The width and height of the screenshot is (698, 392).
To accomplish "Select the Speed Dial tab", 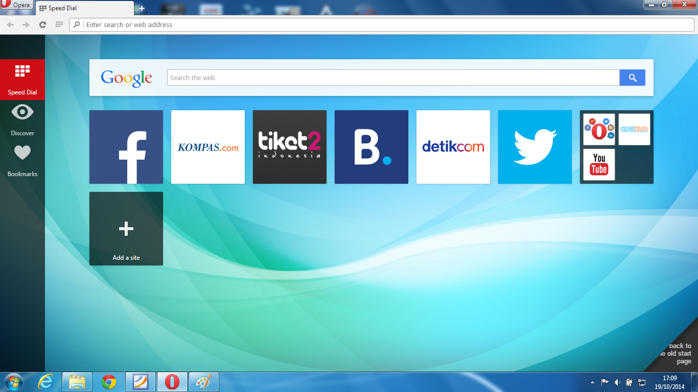I will click(85, 8).
